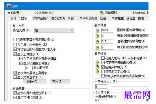156x104 pixels.
Task: Go to the 打印和发布 tab
Action: (58, 18)
